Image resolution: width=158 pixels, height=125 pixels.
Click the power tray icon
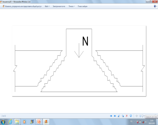point(140,122)
